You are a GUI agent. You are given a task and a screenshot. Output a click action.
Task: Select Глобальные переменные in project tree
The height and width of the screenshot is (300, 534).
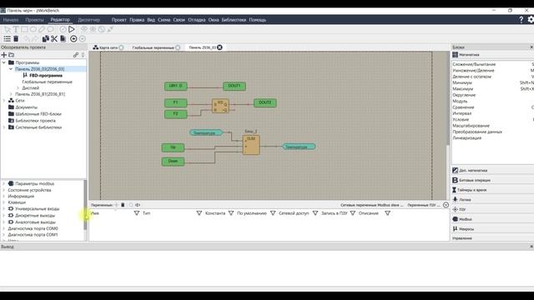(48, 82)
